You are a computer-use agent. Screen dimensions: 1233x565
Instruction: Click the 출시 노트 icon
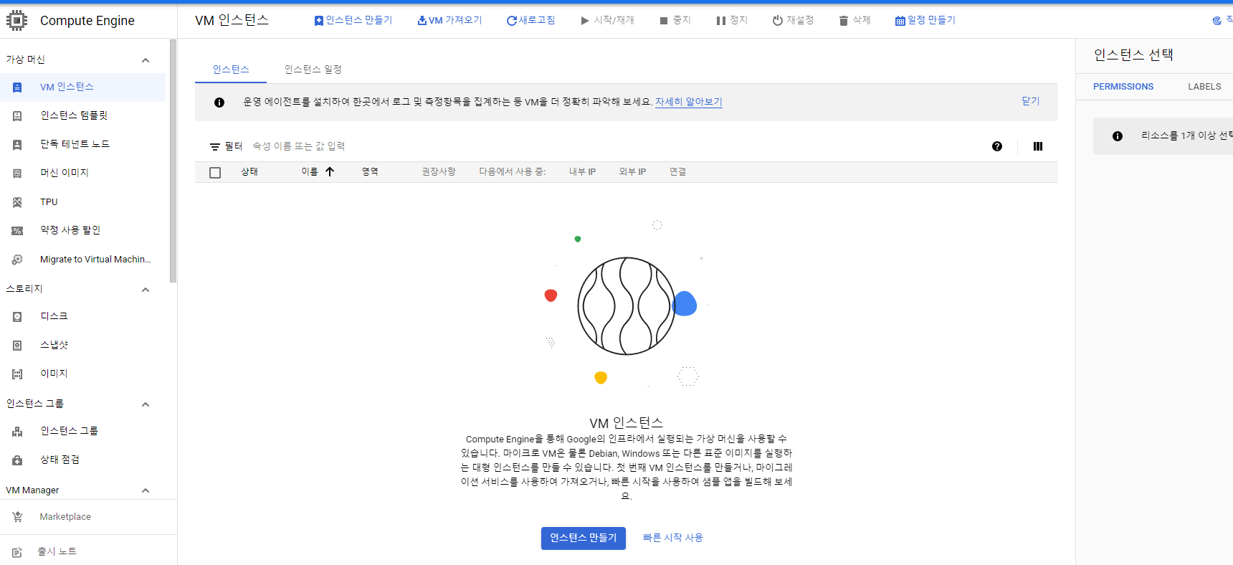(x=17, y=551)
